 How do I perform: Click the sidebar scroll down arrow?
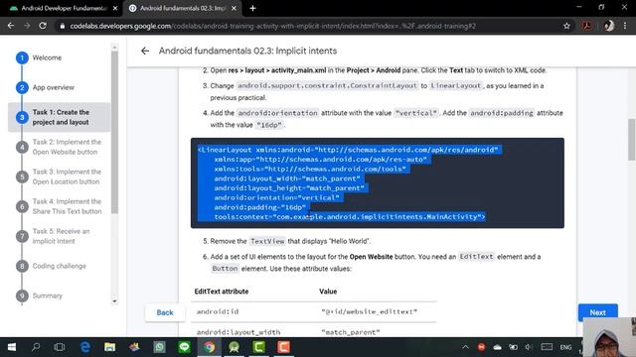(x=114, y=301)
